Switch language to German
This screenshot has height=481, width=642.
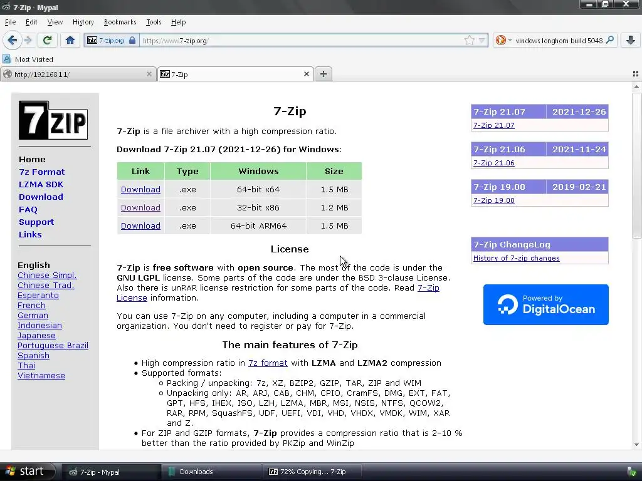coord(33,316)
